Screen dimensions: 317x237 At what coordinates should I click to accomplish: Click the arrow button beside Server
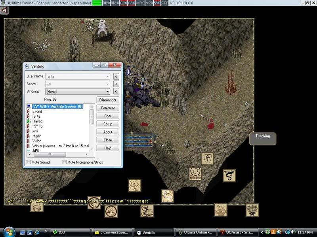point(116,84)
